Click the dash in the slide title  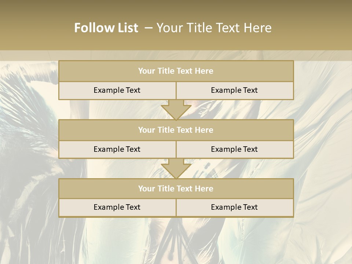148,28
